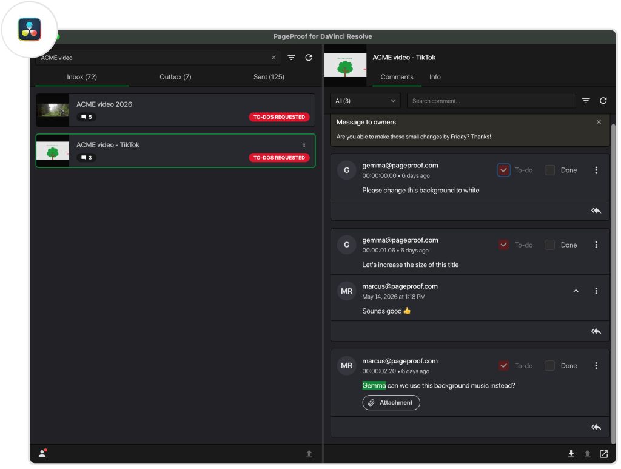Click ACME video - TikTok comment count badge

point(86,157)
